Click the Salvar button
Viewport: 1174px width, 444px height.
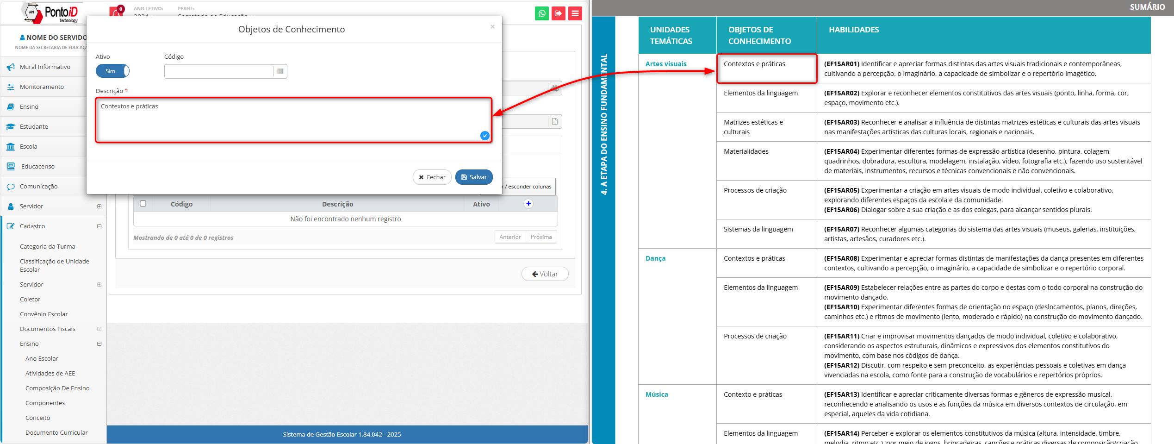474,177
